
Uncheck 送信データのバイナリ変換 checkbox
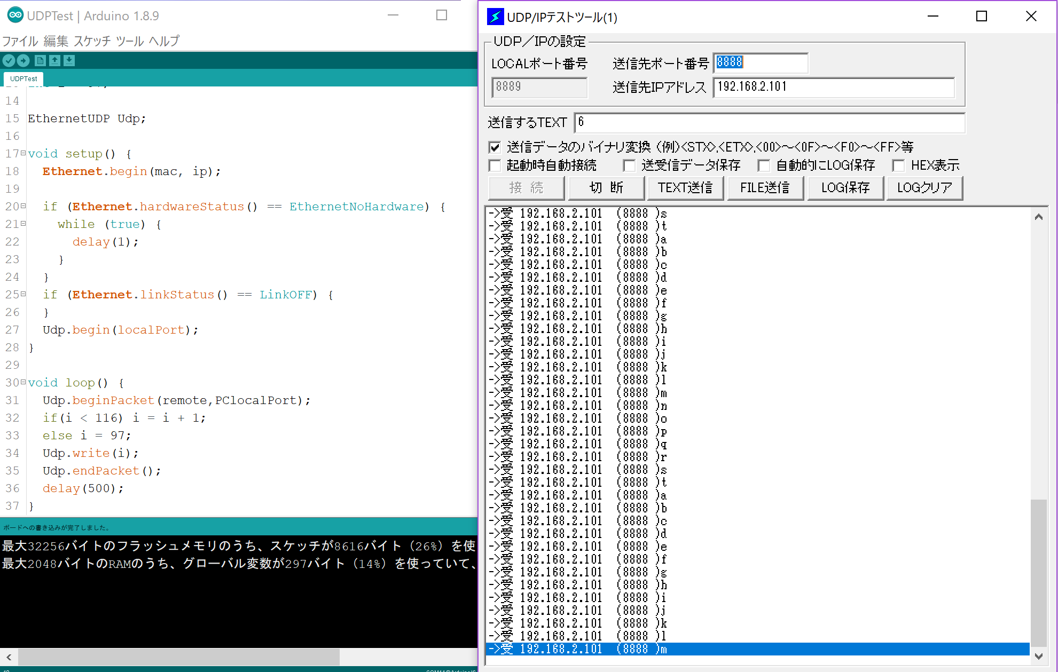point(495,147)
